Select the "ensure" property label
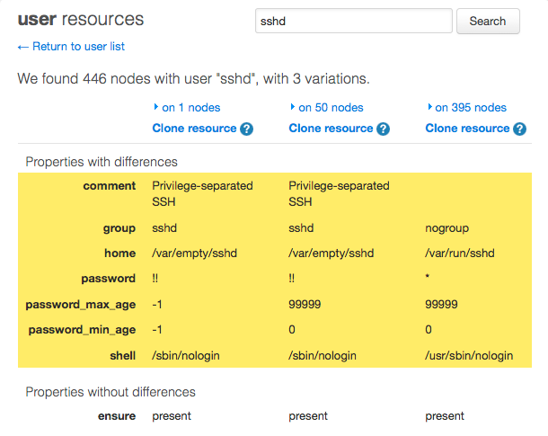The image size is (548, 436). click(117, 416)
